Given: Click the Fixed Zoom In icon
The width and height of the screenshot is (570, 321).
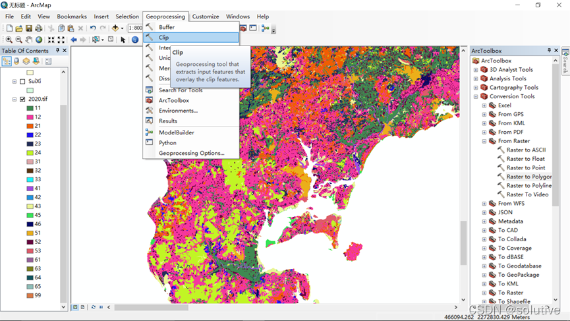Looking at the screenshot, I should pos(51,40).
